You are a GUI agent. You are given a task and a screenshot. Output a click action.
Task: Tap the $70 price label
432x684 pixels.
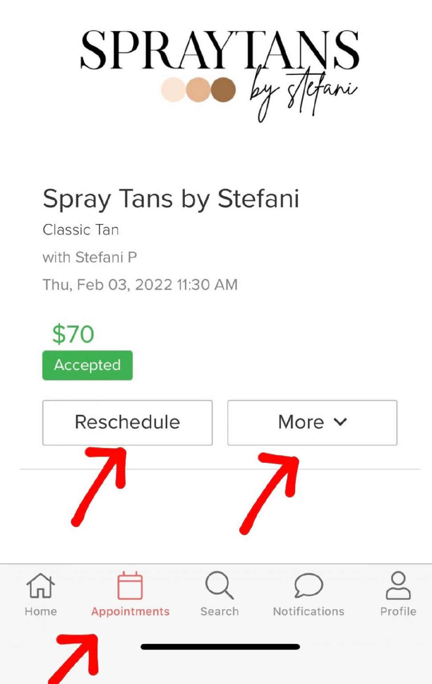[x=73, y=334]
